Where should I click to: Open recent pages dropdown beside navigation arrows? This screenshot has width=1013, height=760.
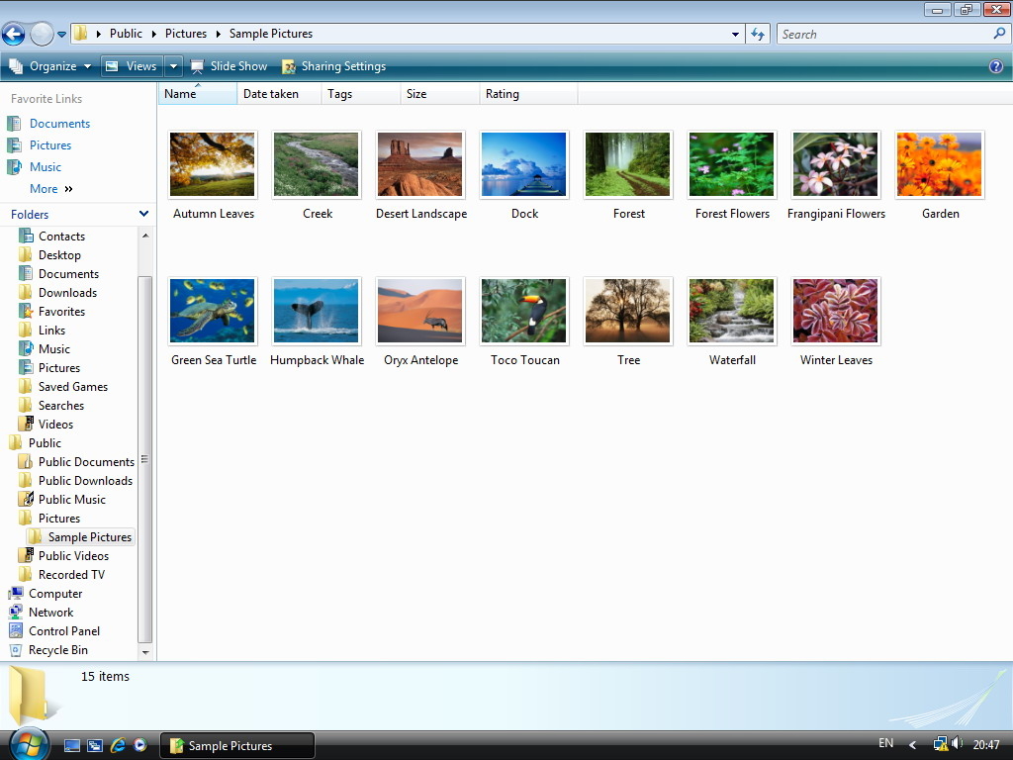click(61, 35)
